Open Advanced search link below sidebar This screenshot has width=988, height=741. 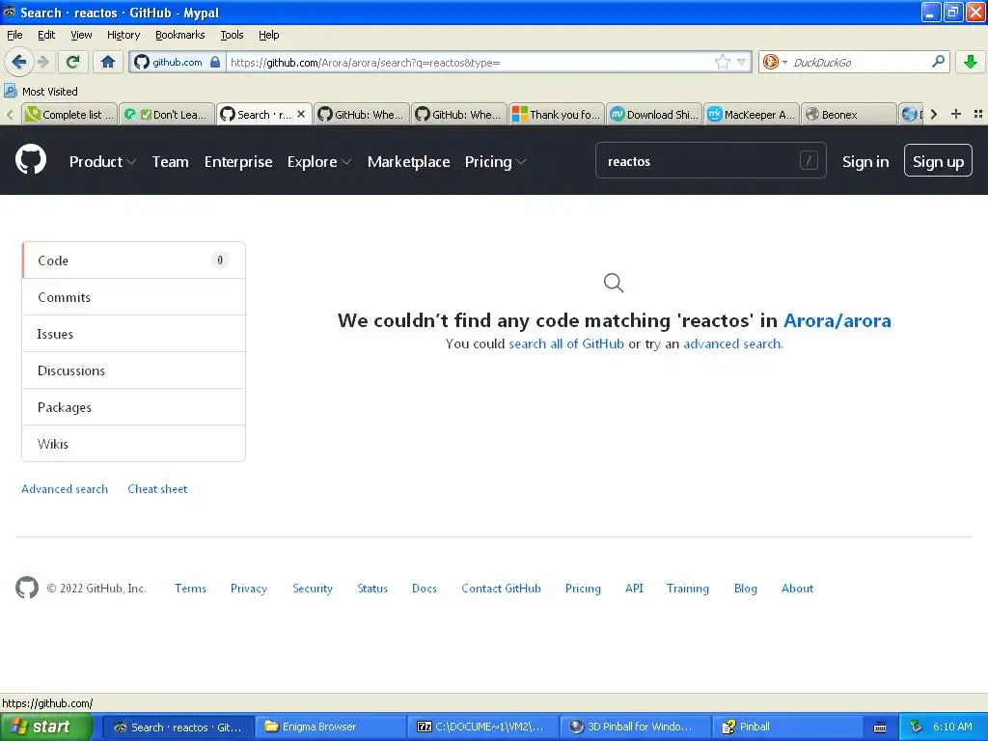pyautogui.click(x=65, y=489)
